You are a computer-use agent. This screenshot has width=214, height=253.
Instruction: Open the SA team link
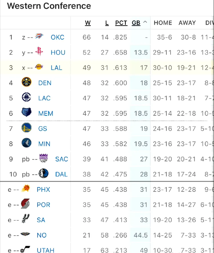(41, 220)
